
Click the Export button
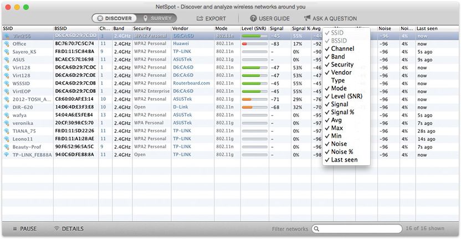coord(211,18)
